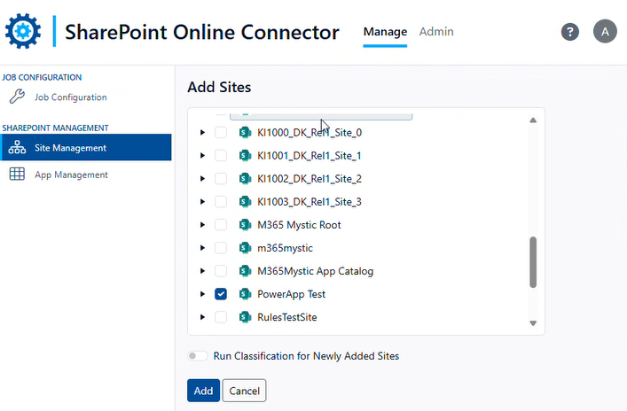Viewport: 627px width, 411px height.
Task: Click the Job Configuration wrench icon
Action: 17,97
